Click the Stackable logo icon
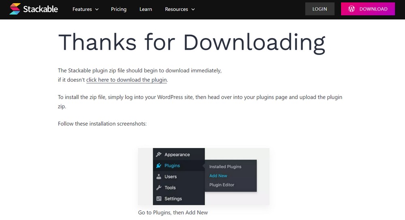Image resolution: width=405 pixels, height=220 pixels. click(15, 9)
